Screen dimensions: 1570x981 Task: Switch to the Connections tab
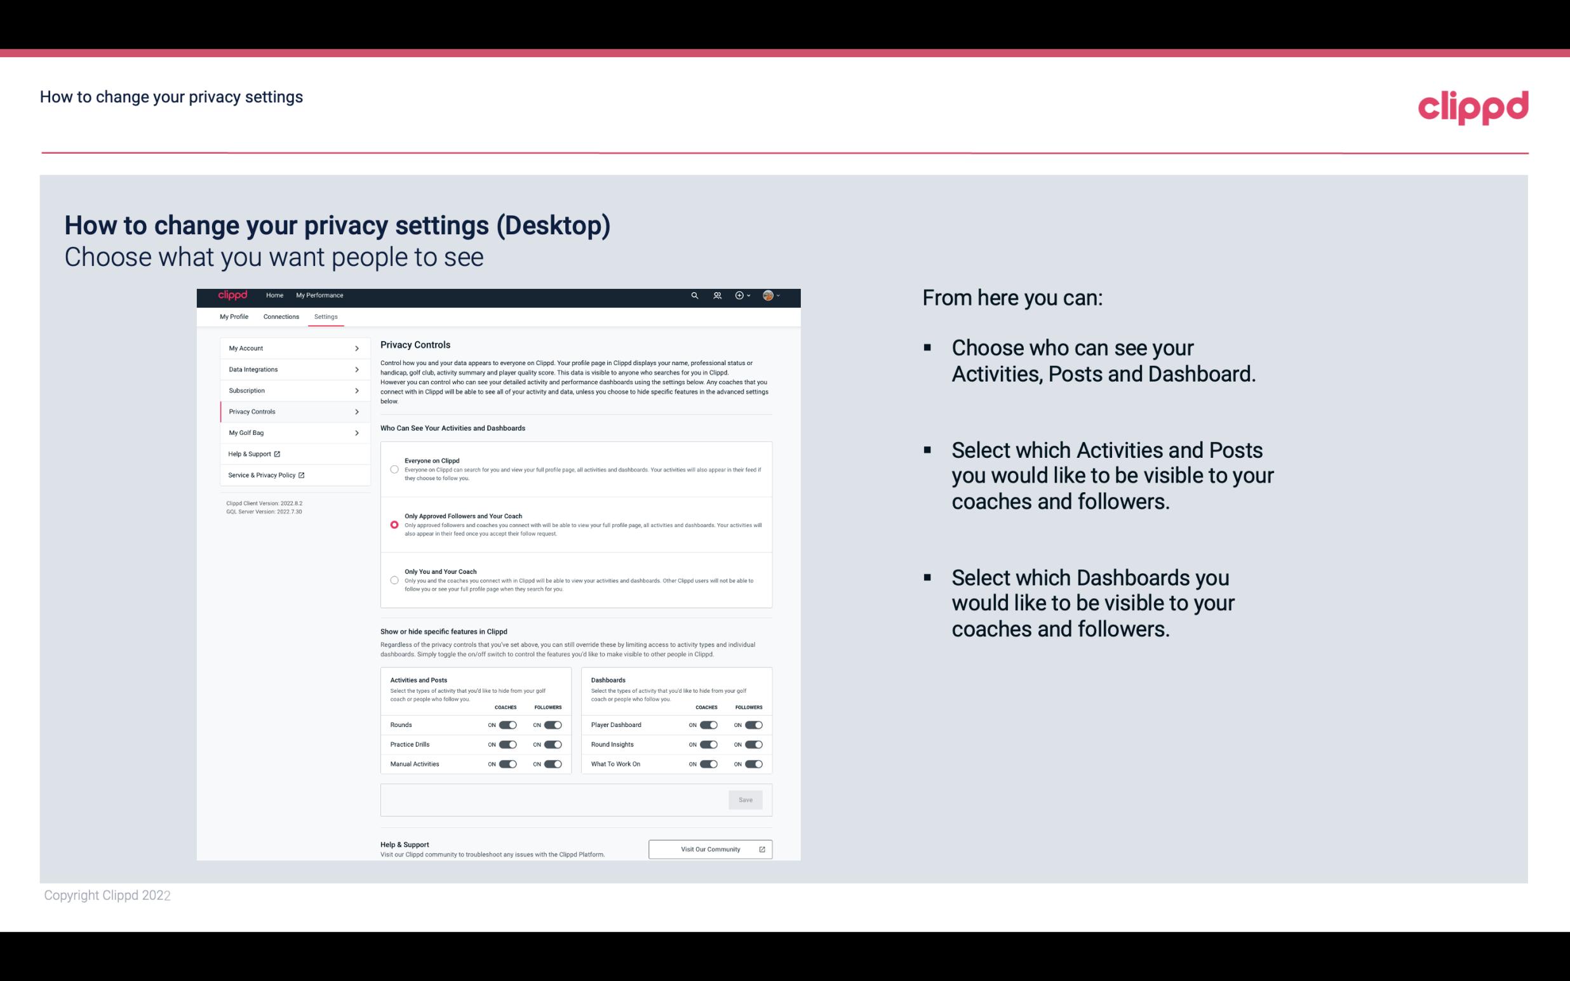point(280,316)
